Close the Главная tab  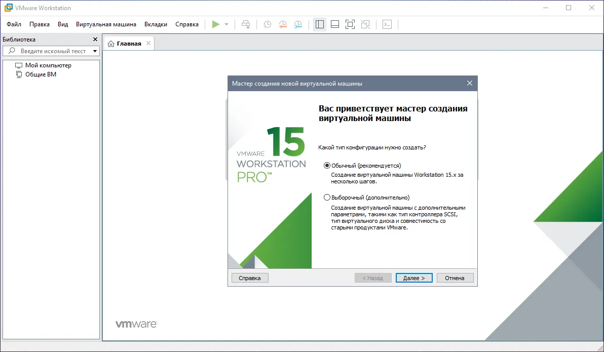(148, 43)
